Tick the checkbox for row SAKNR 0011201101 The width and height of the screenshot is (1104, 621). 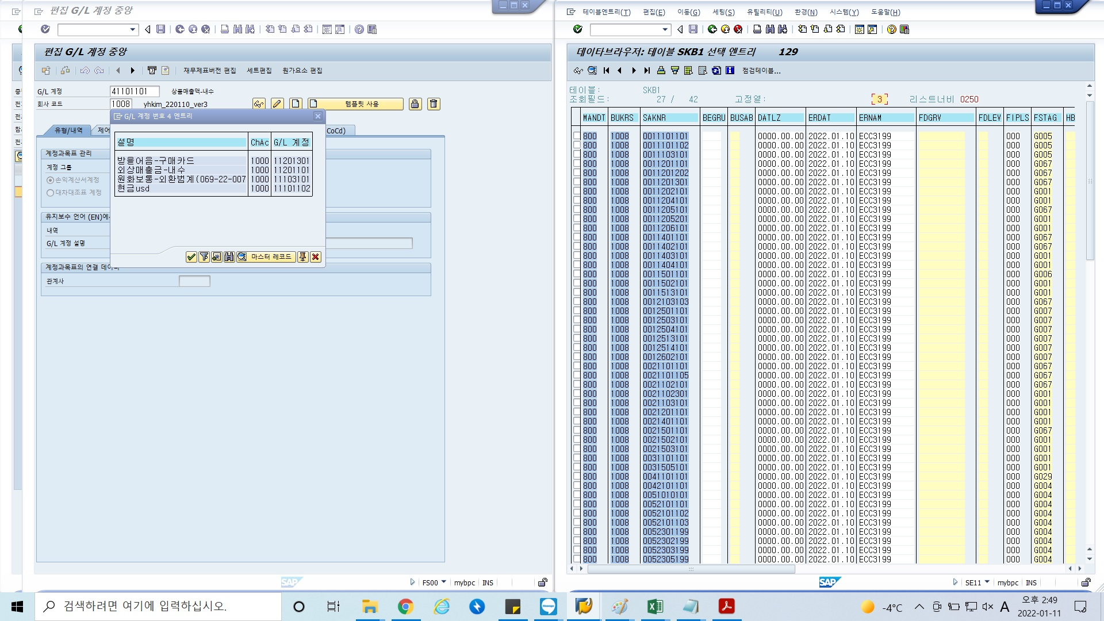(577, 164)
